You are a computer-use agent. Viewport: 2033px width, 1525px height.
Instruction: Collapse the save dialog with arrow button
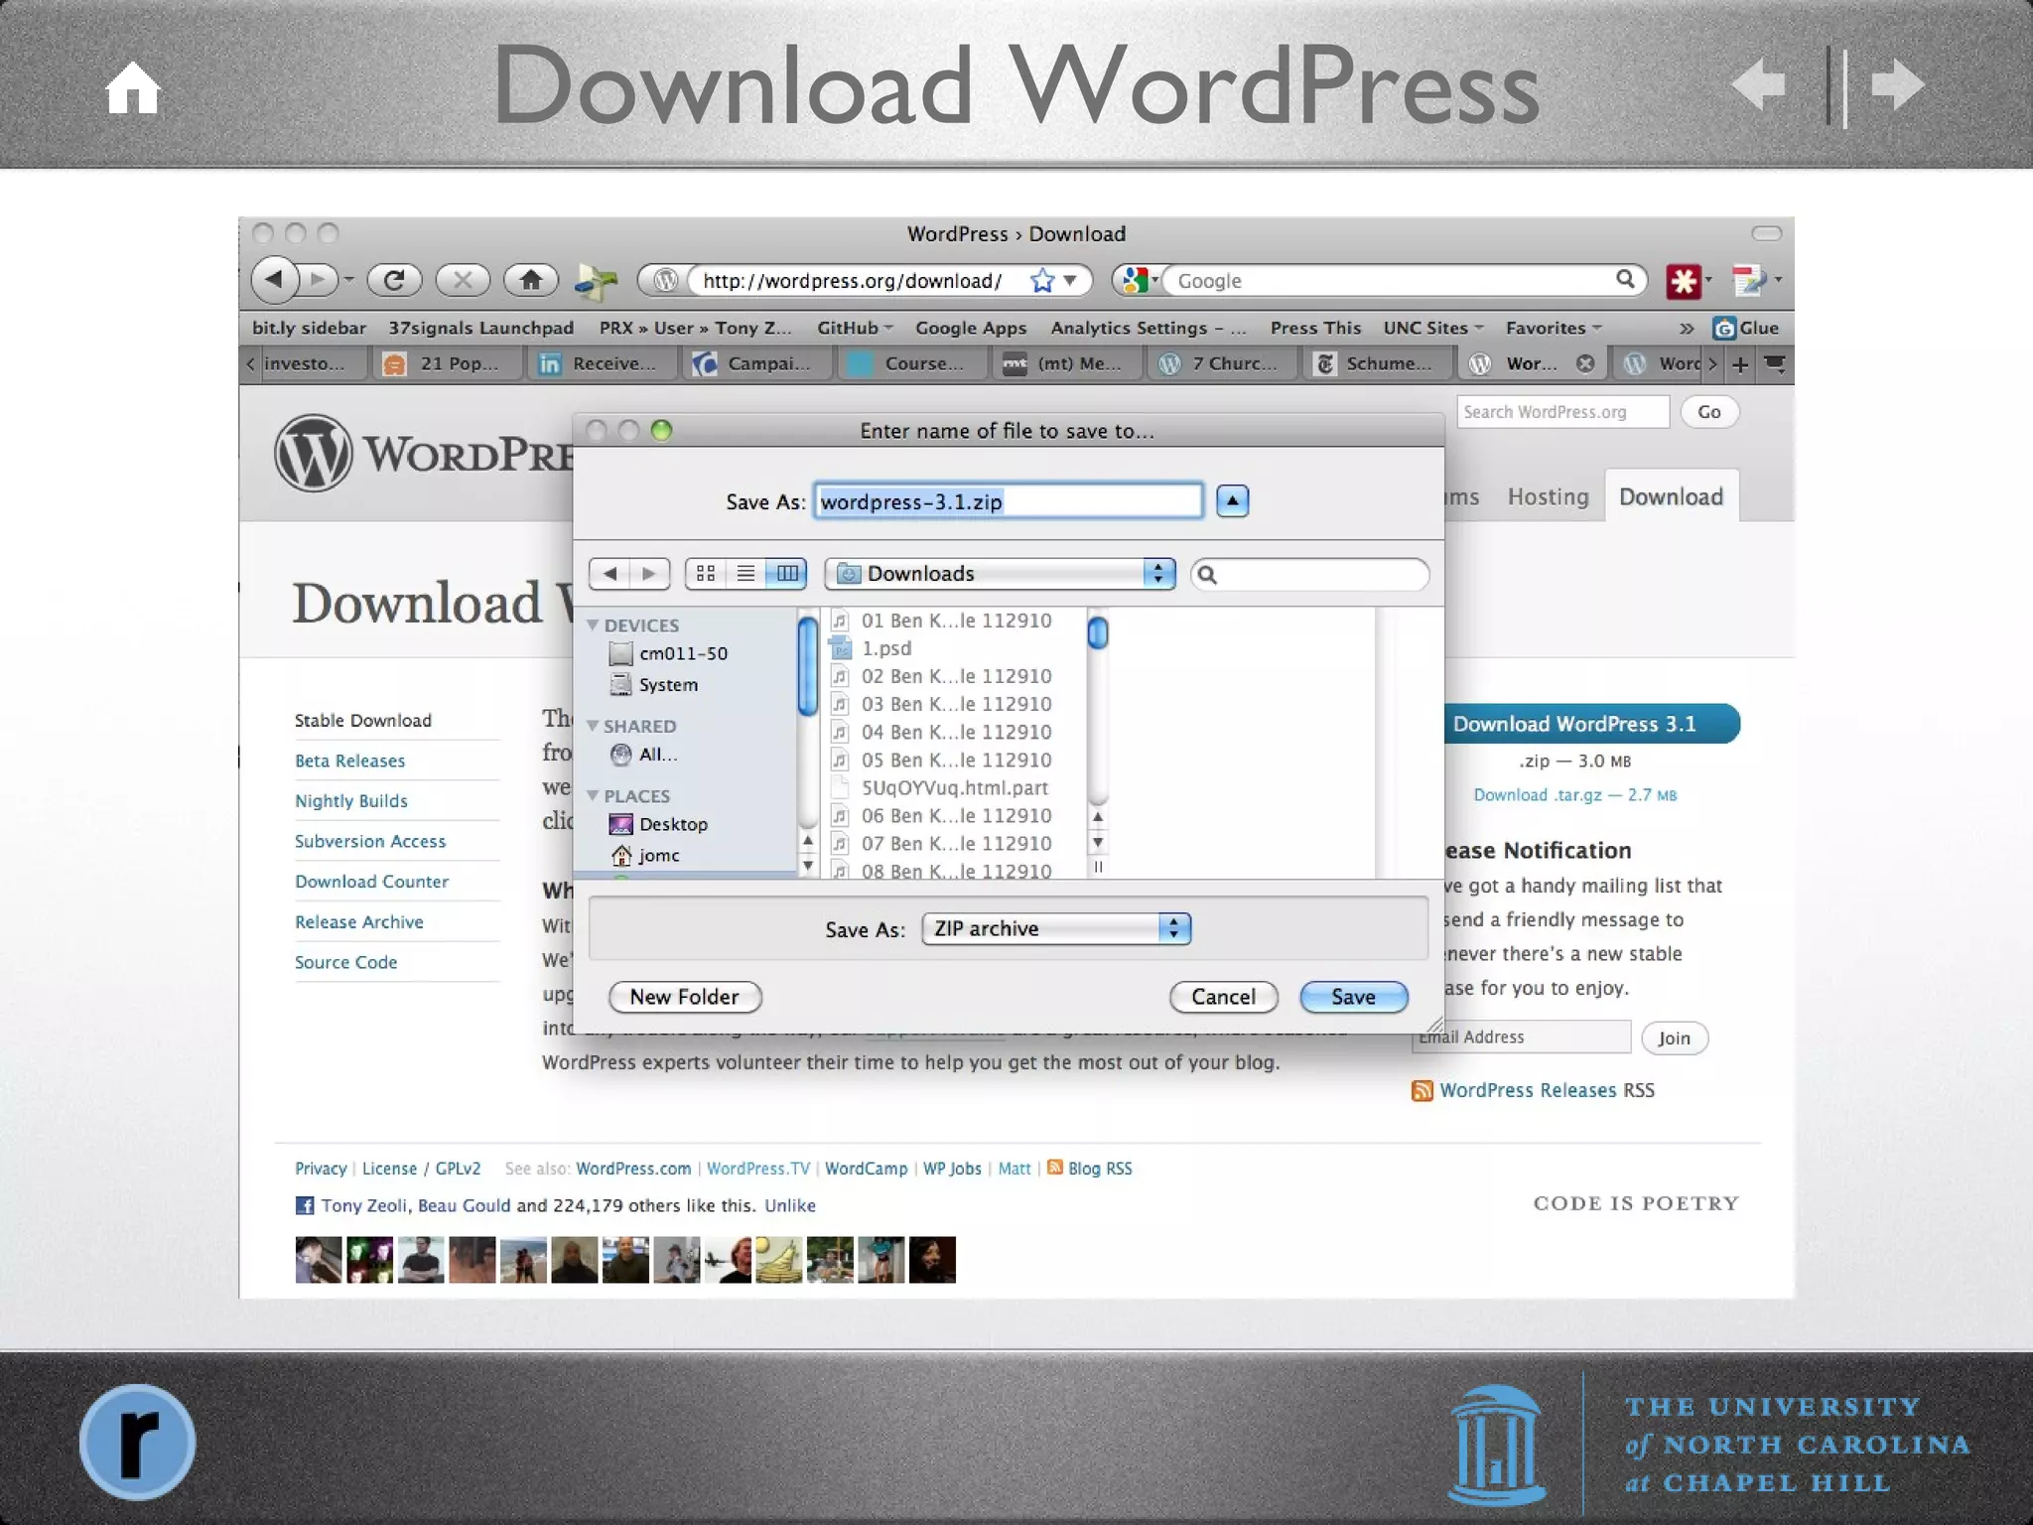point(1232,501)
